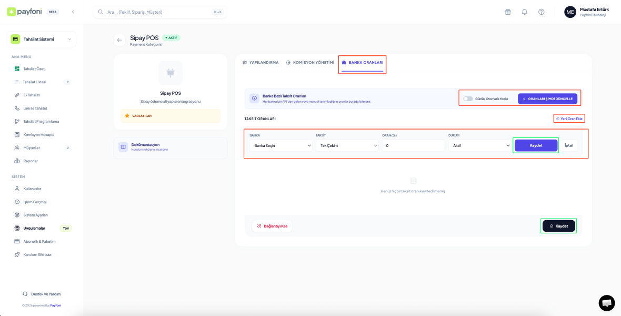Toggle Günlük Otomatik Yenile switch
The height and width of the screenshot is (316, 621).
[x=468, y=98]
